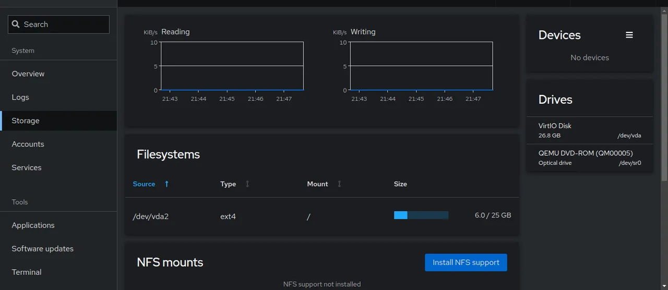Click the NFS mounts heading
The image size is (668, 290).
click(x=170, y=262)
